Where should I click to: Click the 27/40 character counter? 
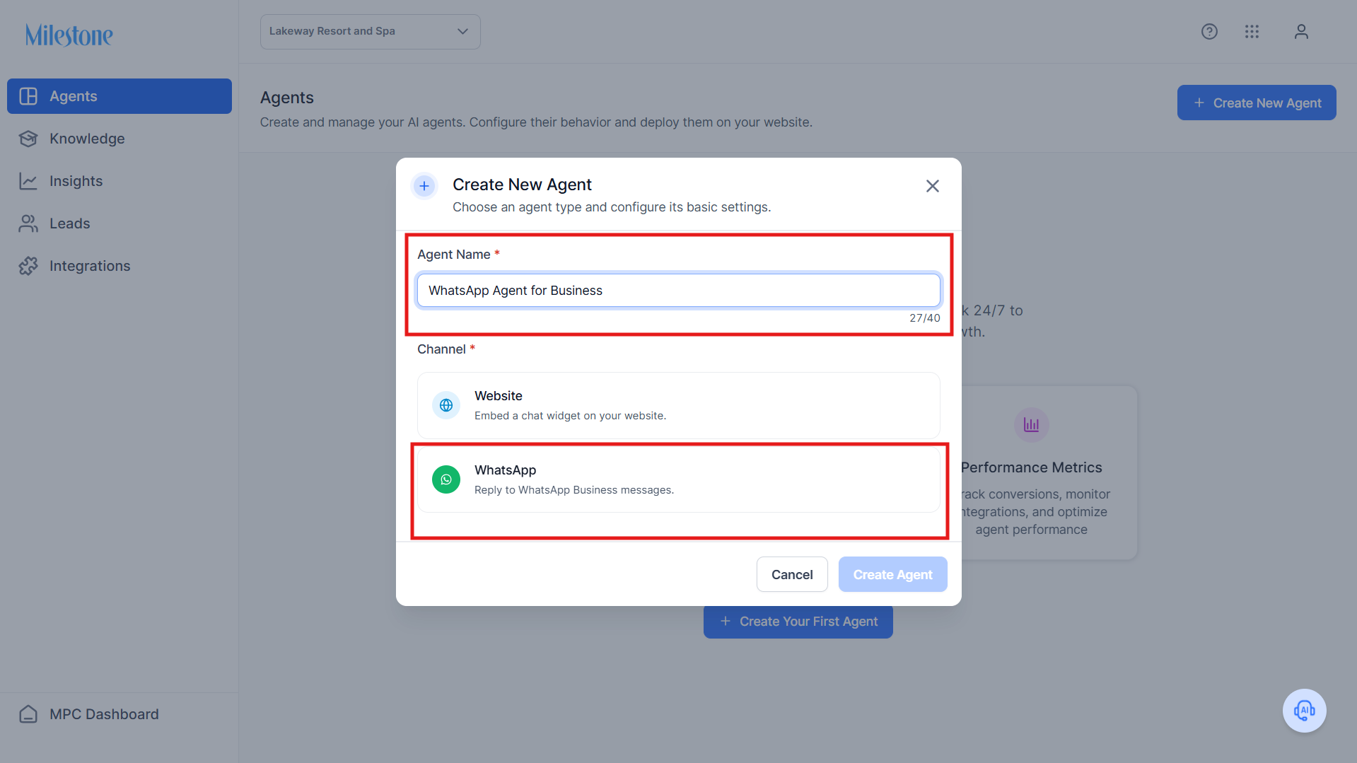pyautogui.click(x=925, y=318)
